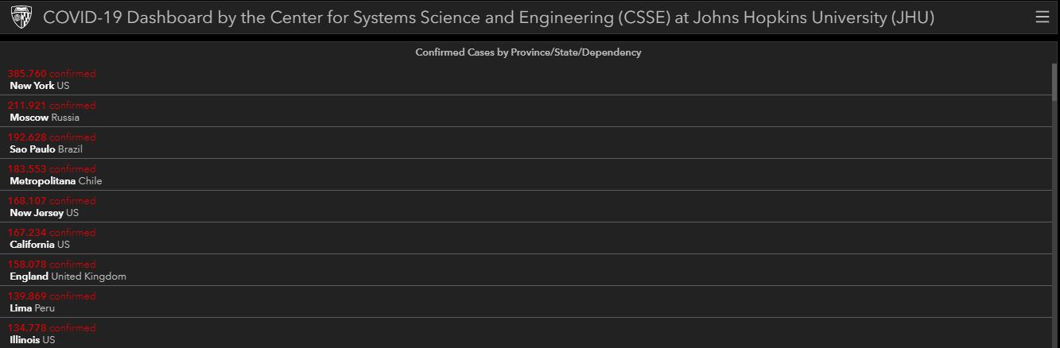Click the Johns Hopkins University shield logo

click(x=21, y=17)
